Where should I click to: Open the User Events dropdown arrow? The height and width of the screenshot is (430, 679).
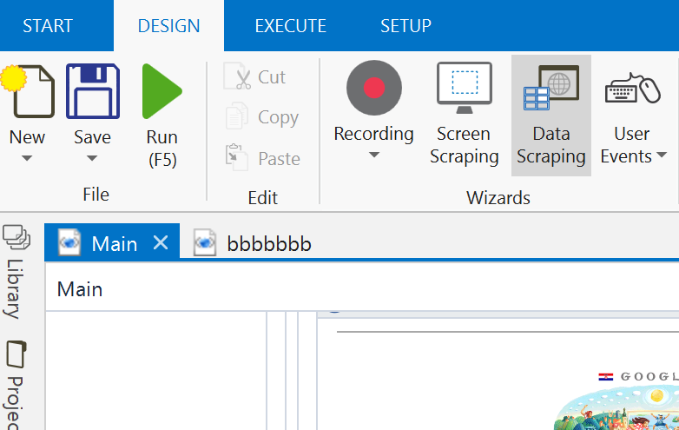point(662,156)
